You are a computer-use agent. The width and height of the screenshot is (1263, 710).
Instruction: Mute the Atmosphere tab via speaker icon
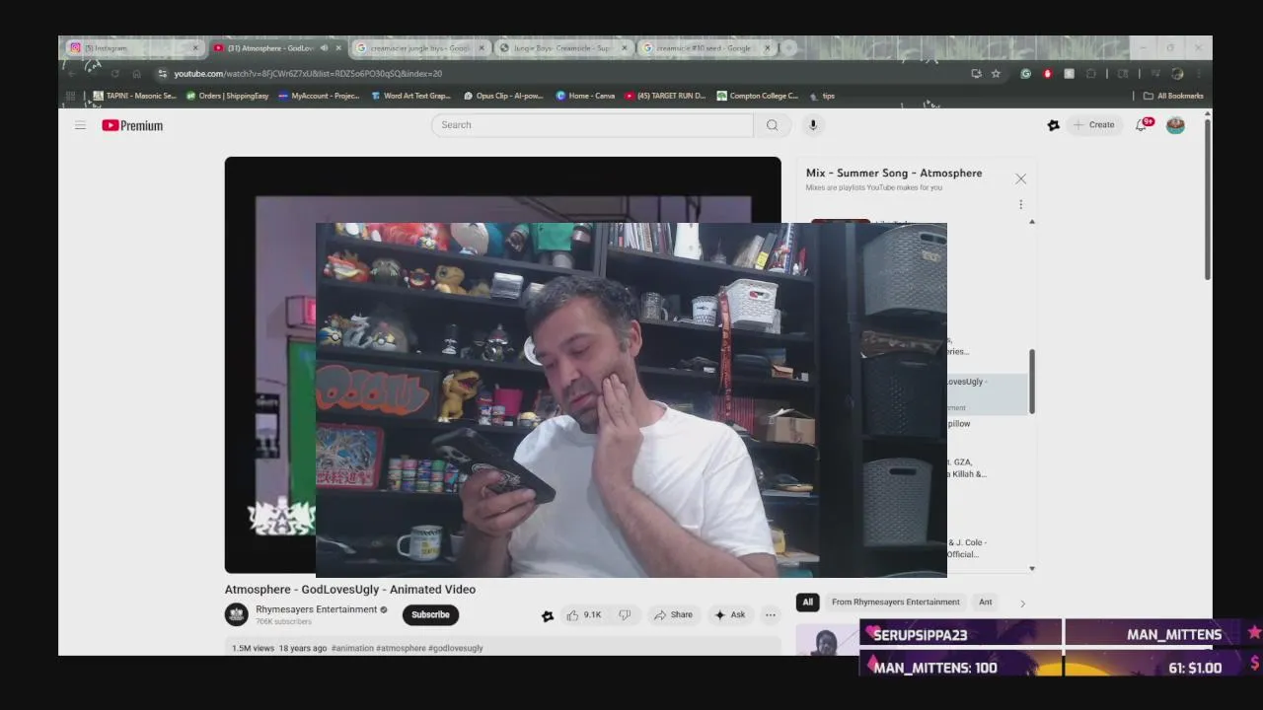324,47
